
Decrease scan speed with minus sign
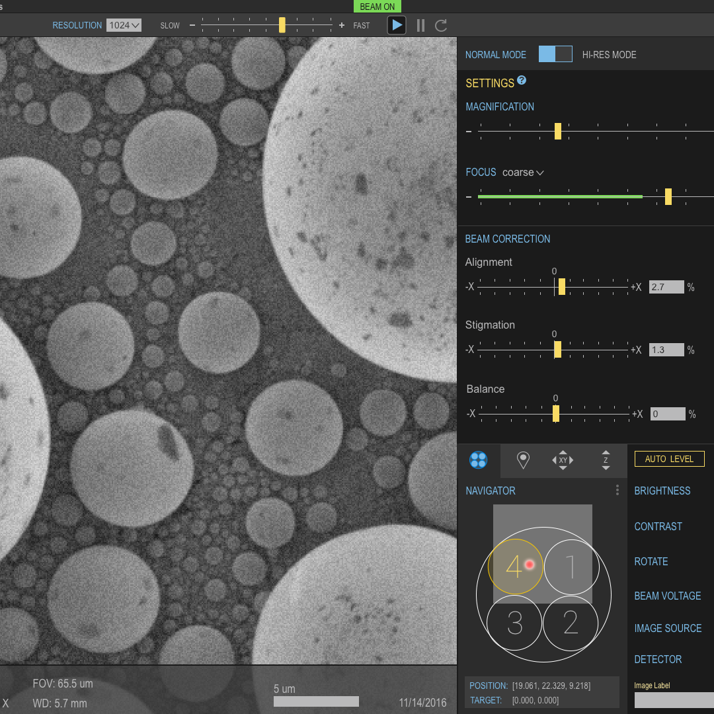(x=192, y=25)
